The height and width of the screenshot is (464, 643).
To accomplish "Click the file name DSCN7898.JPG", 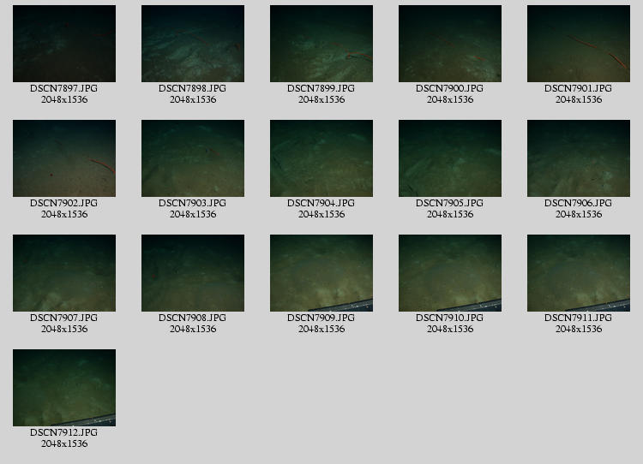I will pyautogui.click(x=192, y=88).
